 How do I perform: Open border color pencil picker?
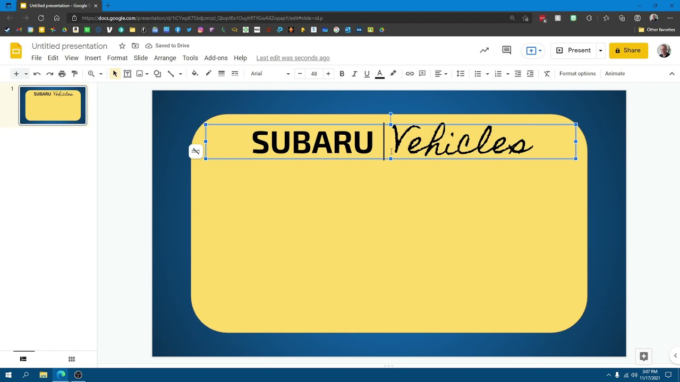(208, 74)
